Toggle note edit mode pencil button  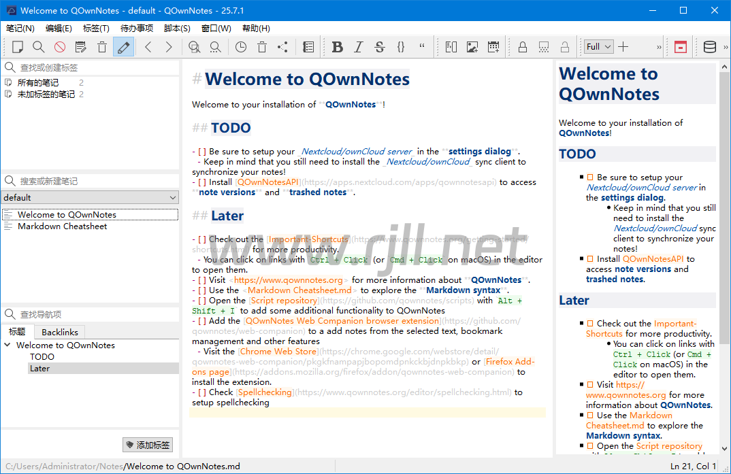point(123,47)
